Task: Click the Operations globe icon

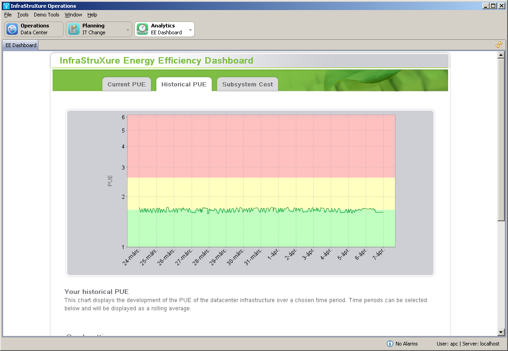Action: 12,29
